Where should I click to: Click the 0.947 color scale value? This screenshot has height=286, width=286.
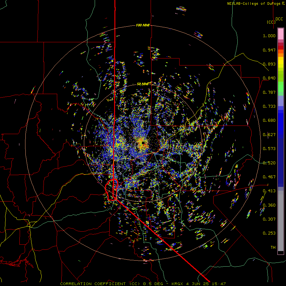269,50
